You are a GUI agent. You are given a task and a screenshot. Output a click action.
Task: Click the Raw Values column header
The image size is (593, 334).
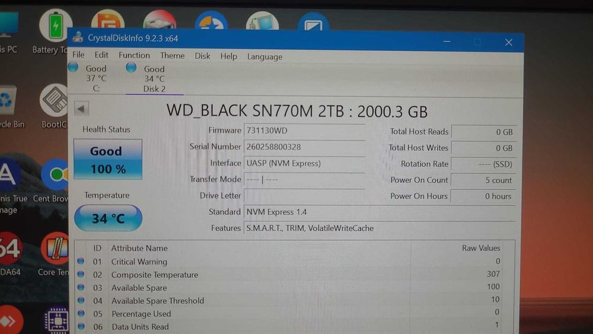481,248
